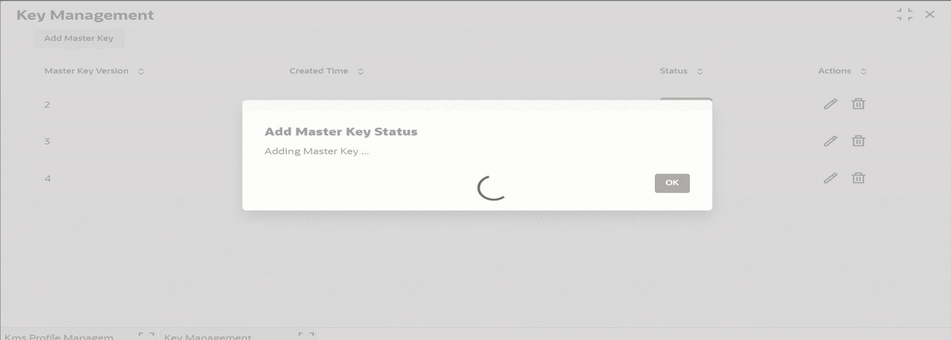The height and width of the screenshot is (340, 951).
Task: Switch to Key Management bottom tab
Action: click(207, 336)
